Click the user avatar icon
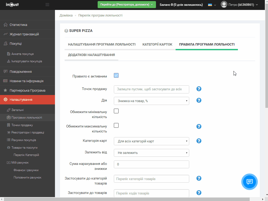This screenshot has height=201, width=268. coord(224,4)
